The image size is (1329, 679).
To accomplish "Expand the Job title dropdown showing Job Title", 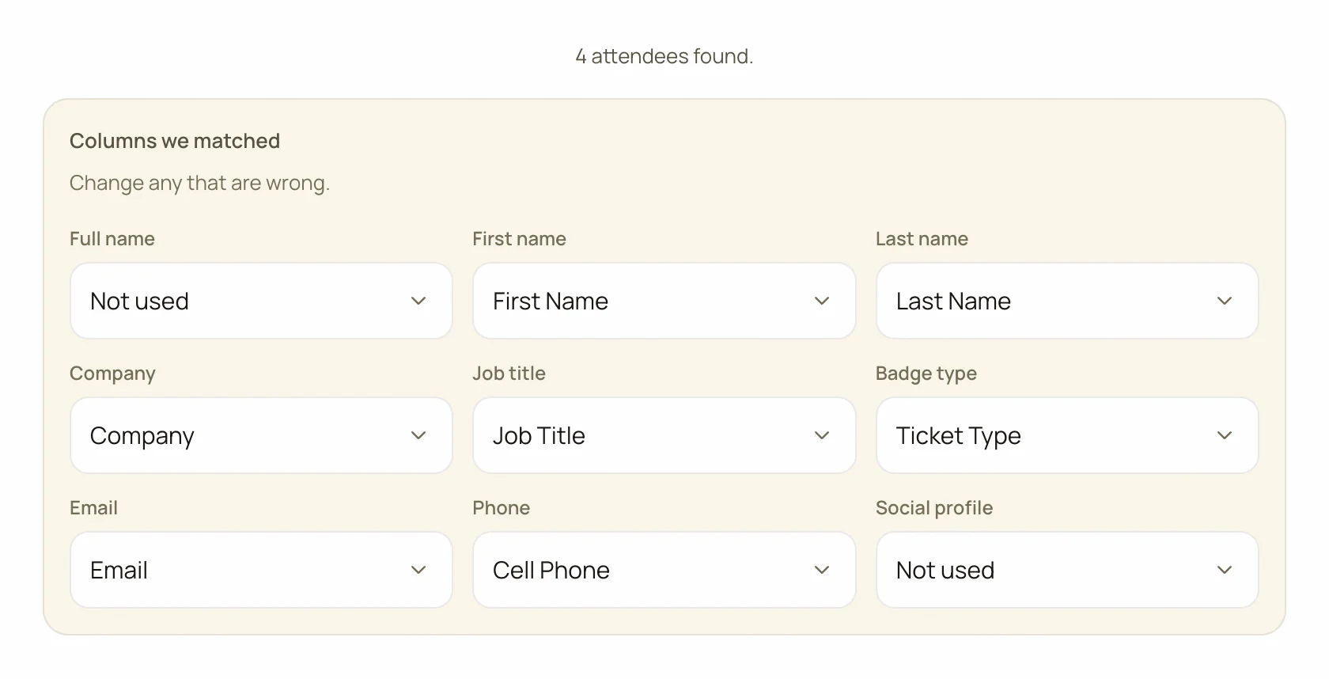I will tap(664, 435).
